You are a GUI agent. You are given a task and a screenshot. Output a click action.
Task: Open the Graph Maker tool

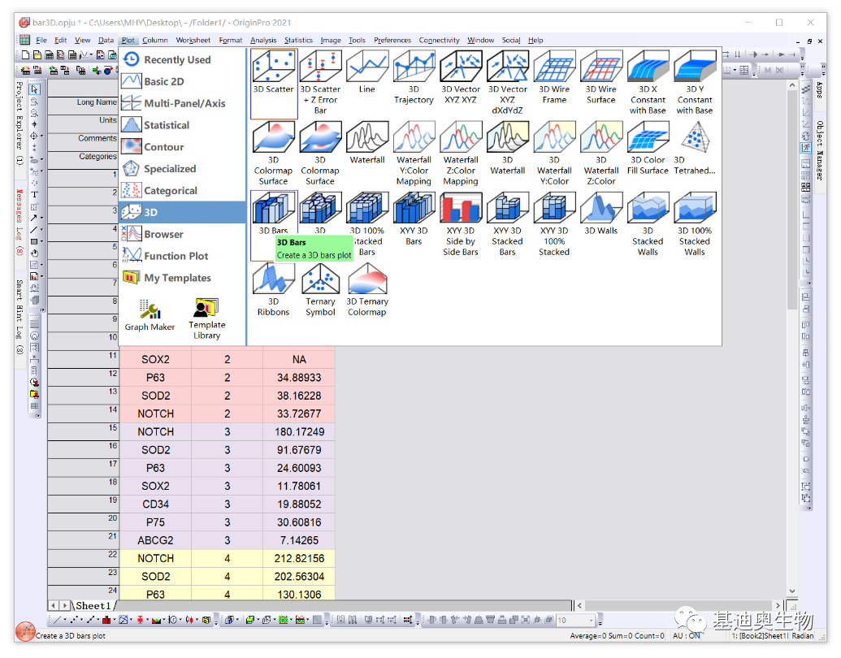coord(150,314)
